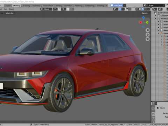
Task: Click the wheels collection icon in outliner
Action: point(161,21)
